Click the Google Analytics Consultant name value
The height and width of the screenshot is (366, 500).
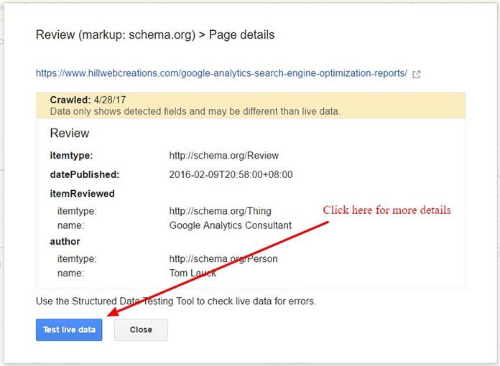coord(230,225)
